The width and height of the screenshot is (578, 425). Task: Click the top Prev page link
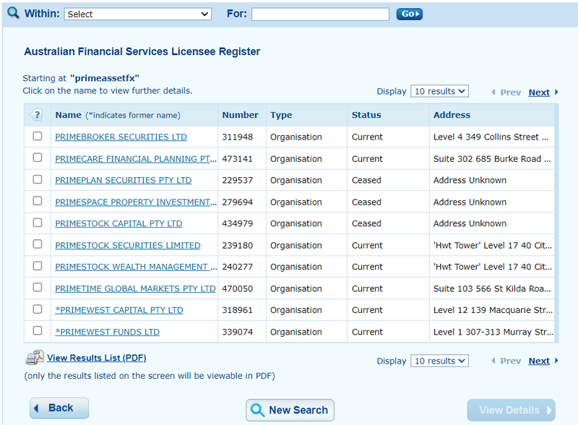510,93
